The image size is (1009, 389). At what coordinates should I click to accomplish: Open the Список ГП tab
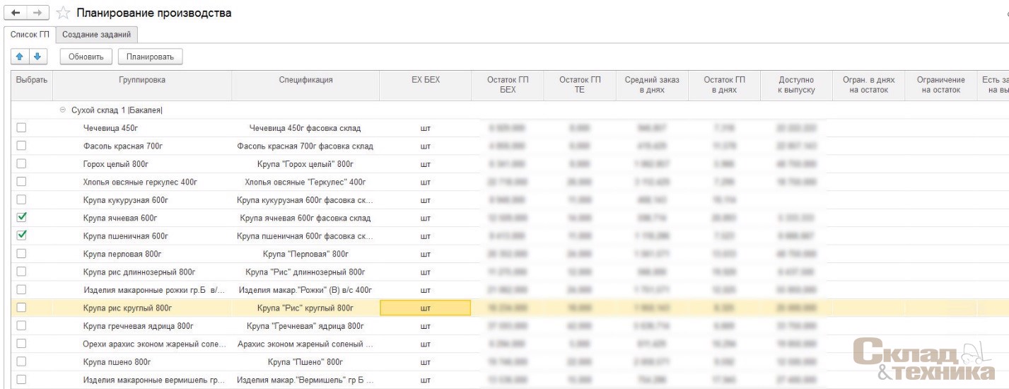(30, 34)
